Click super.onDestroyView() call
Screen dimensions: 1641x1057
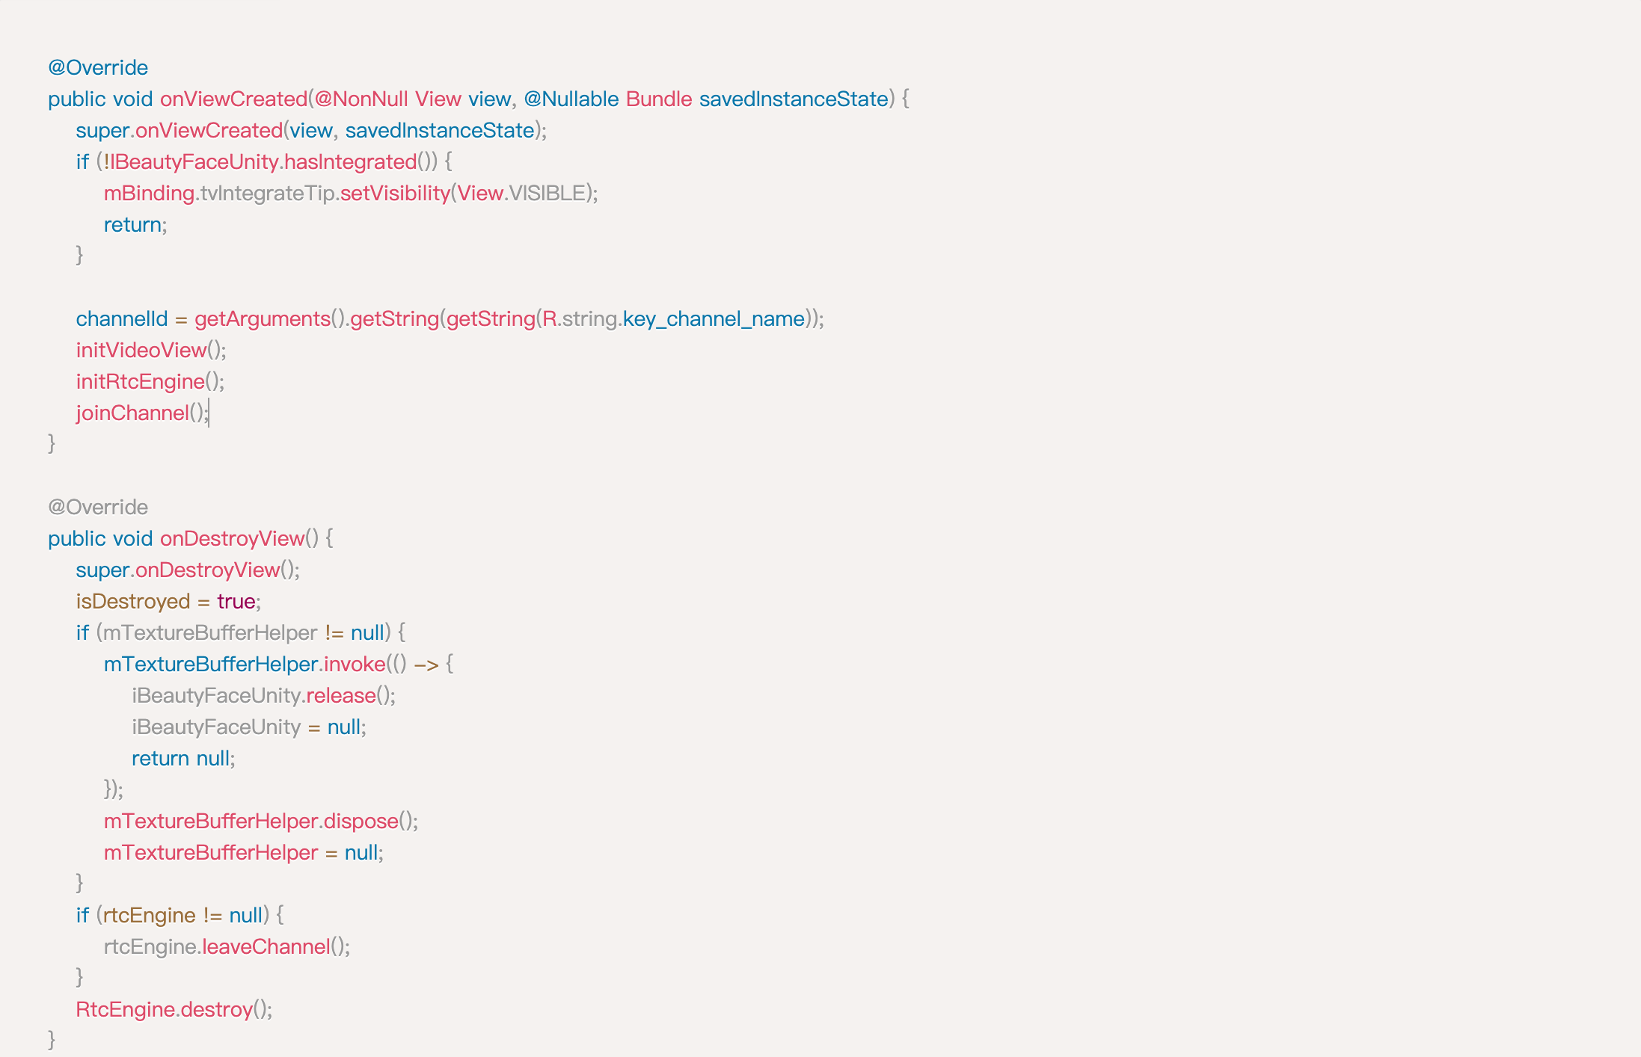point(188,570)
